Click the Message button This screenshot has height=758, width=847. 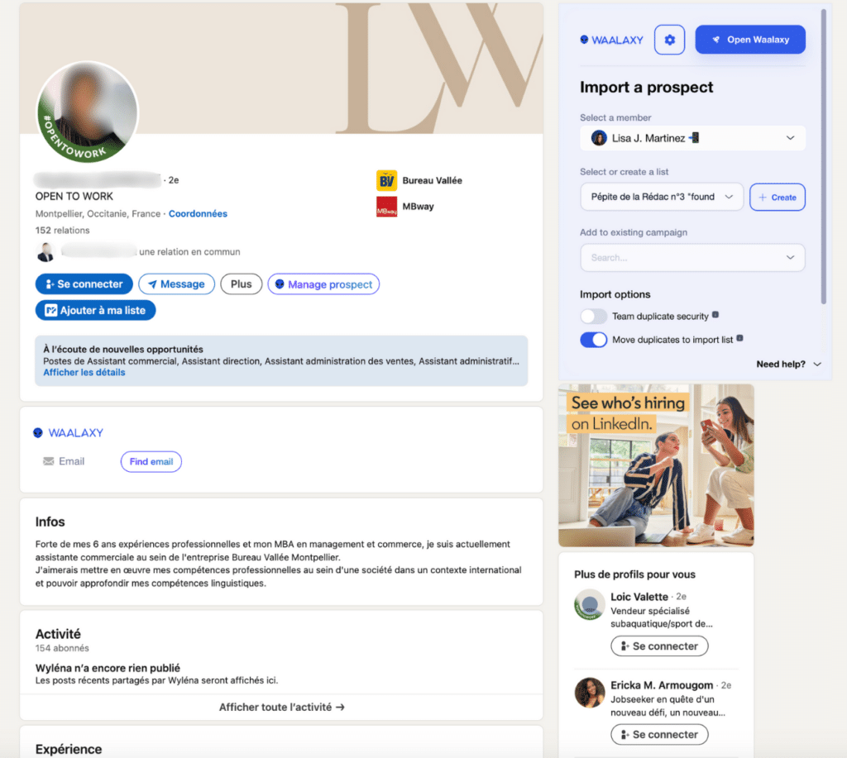(x=176, y=284)
